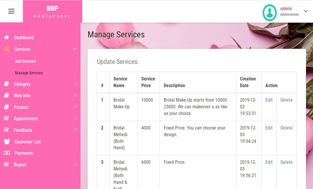Expand the Report menu chevron
Screen dimensions: 313x189
pyautogui.click(x=75, y=165)
